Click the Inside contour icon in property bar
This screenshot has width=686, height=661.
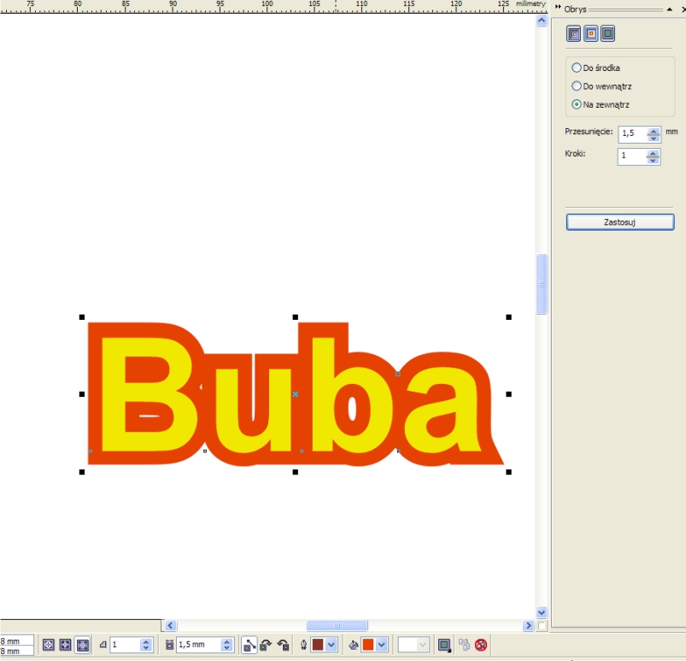point(65,645)
